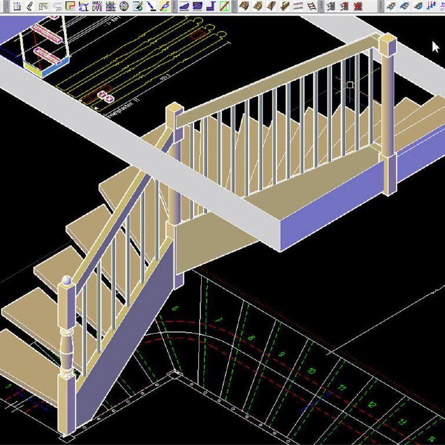Click the round color wheel icon
Image resolution: width=445 pixels, height=445 pixels.
123,6
